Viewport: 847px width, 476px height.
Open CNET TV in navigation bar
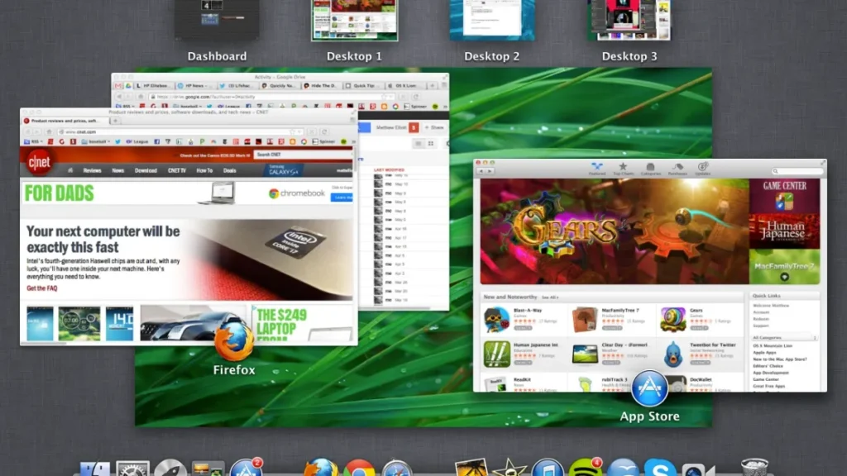177,170
